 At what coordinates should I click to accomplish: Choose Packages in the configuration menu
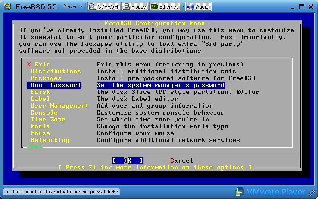[x=46, y=78]
